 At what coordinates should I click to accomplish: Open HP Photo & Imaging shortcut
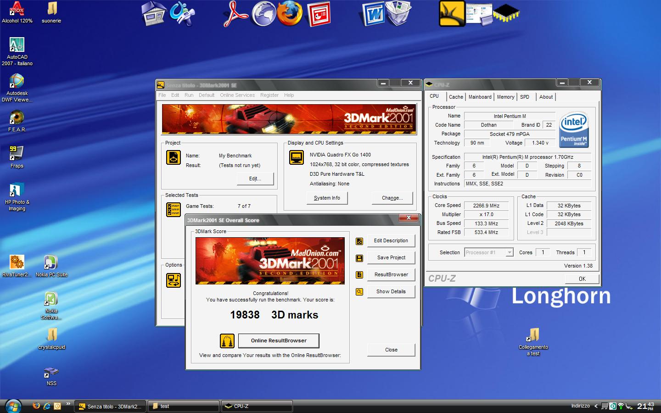(x=17, y=197)
